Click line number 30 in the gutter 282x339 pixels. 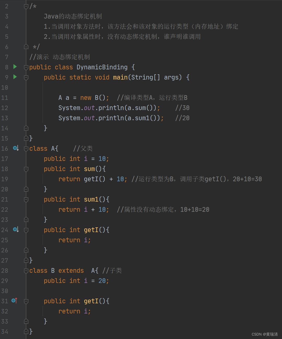pyautogui.click(x=5, y=291)
